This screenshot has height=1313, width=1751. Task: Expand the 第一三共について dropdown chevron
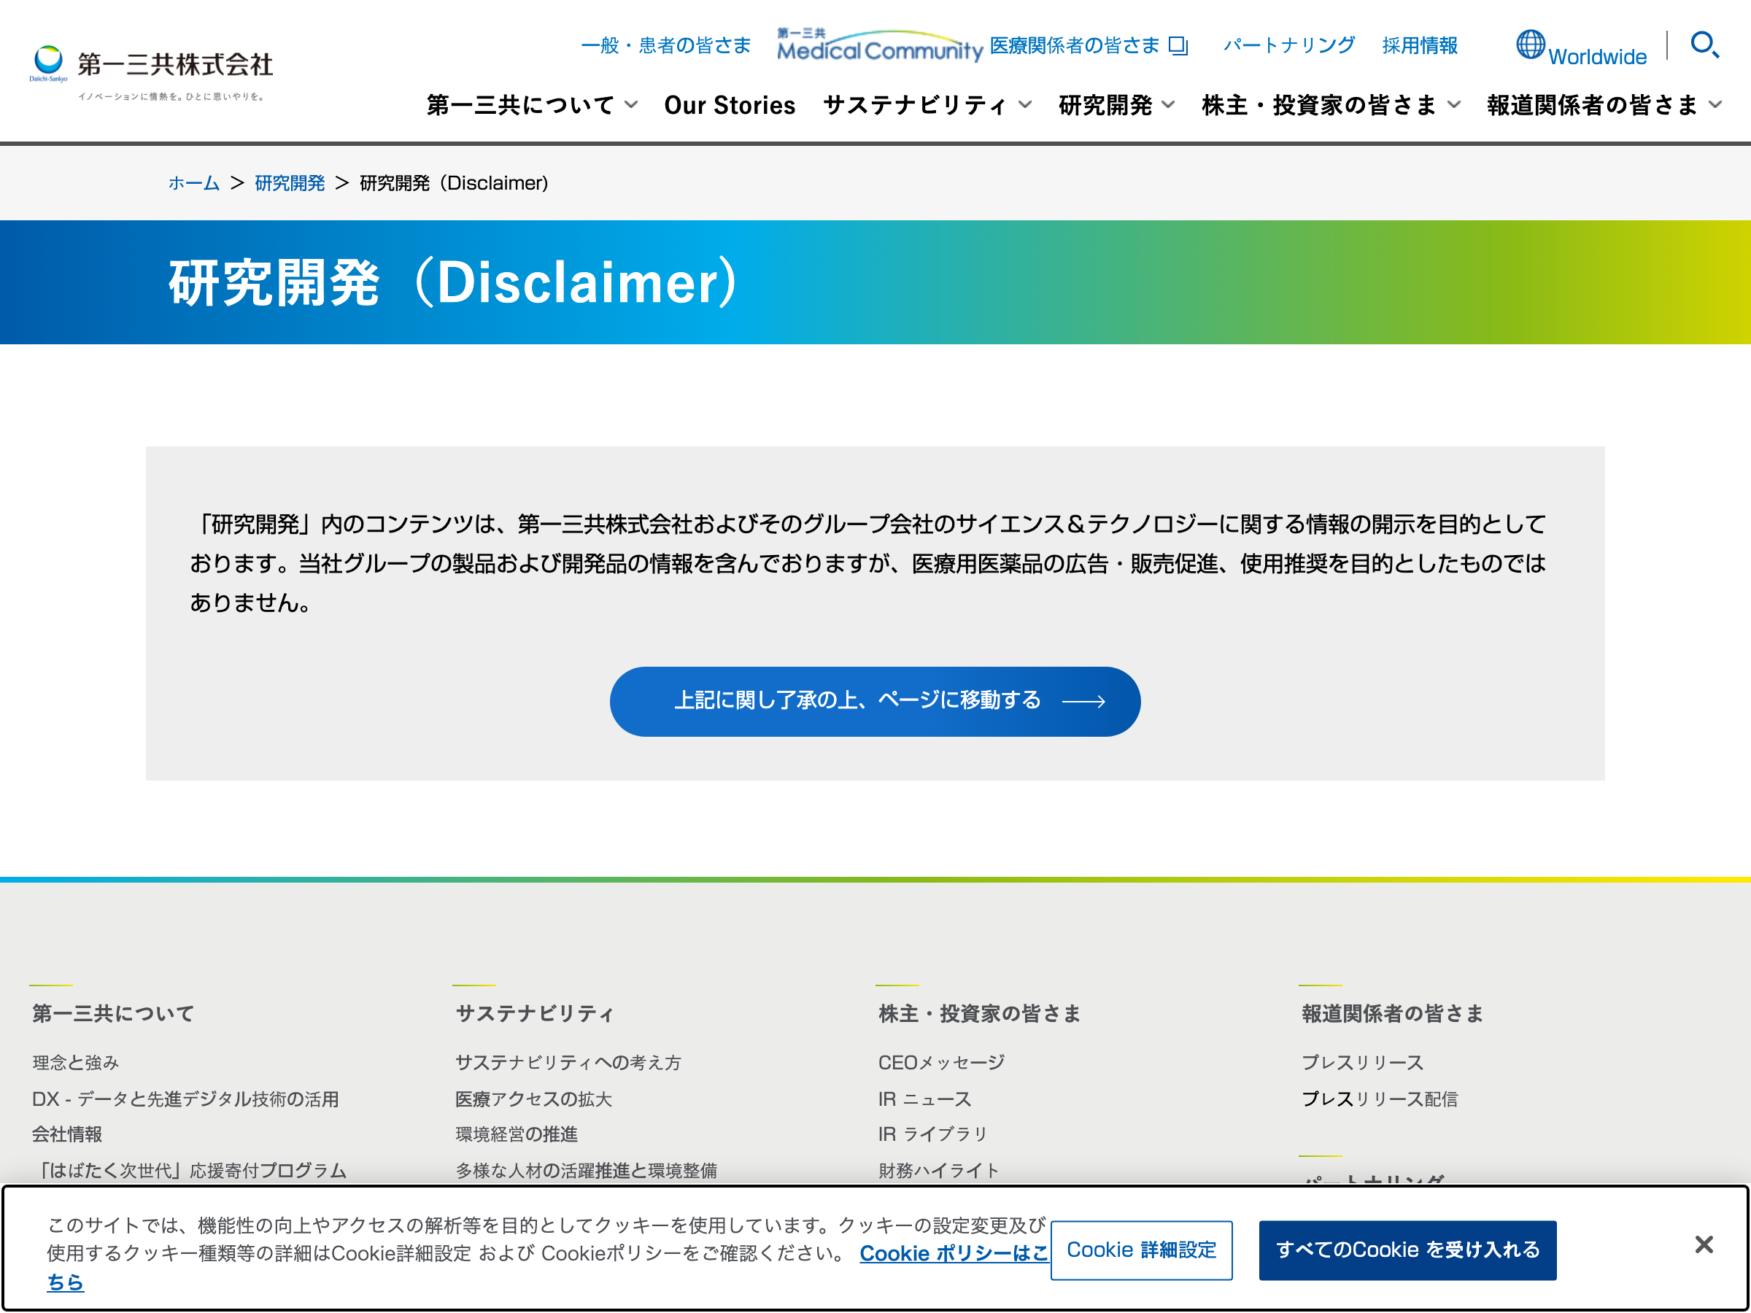[631, 104]
